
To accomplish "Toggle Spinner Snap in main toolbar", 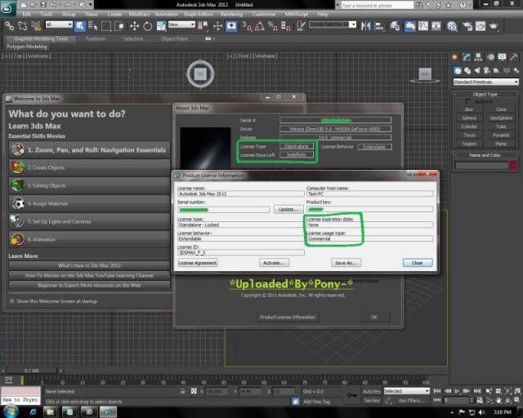I will (x=286, y=26).
